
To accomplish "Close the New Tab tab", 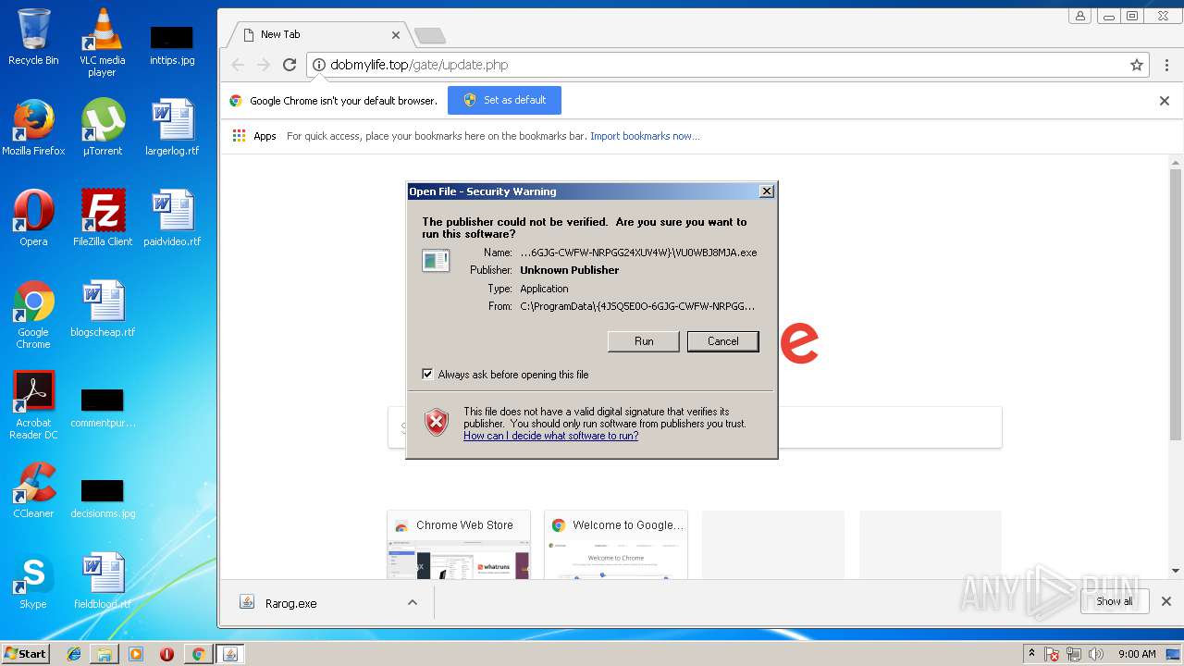I will pyautogui.click(x=396, y=35).
